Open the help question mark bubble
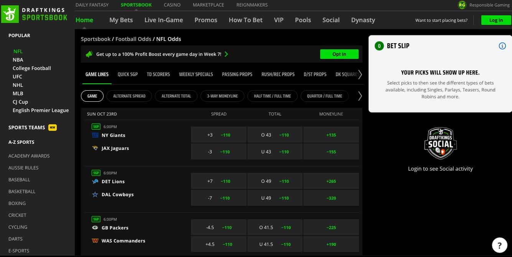Image resolution: width=512 pixels, height=257 pixels. [499, 245]
